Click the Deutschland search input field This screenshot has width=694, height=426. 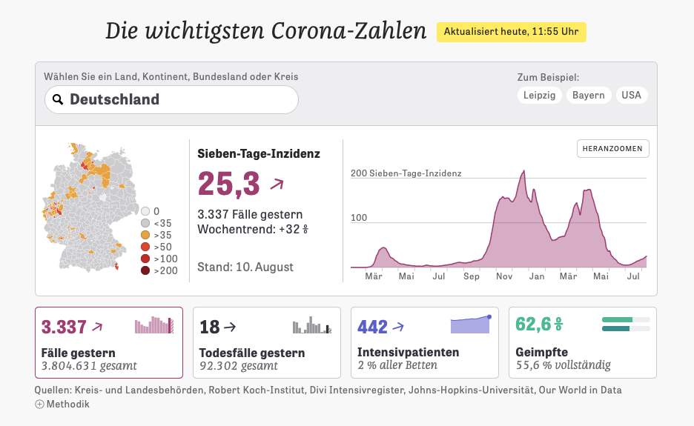tap(178, 99)
